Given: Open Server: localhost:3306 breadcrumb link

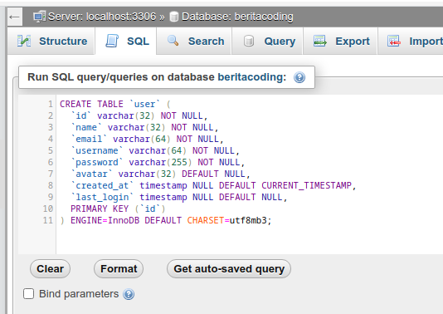Looking at the screenshot, I should (101, 17).
